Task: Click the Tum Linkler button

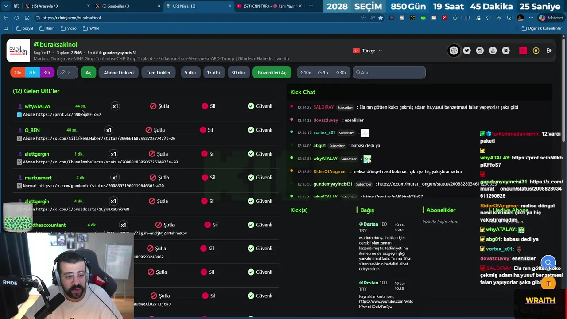Action: (x=159, y=72)
